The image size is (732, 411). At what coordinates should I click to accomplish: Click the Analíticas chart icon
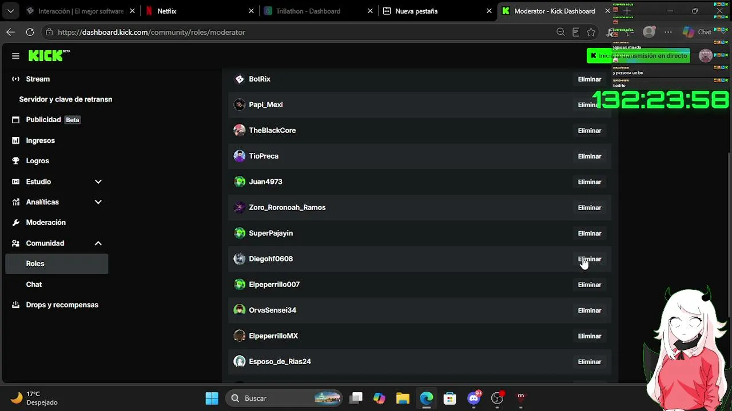pyautogui.click(x=15, y=202)
